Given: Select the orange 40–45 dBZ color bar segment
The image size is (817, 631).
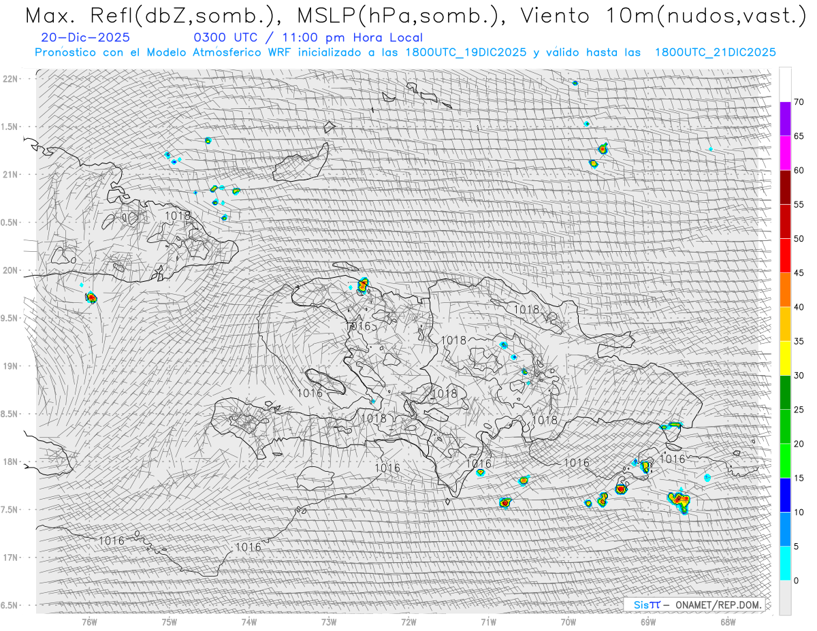Looking at the screenshot, I should pos(785,290).
